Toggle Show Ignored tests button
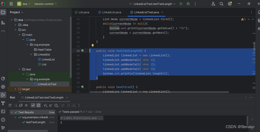The image size is (260, 132). 38,105
